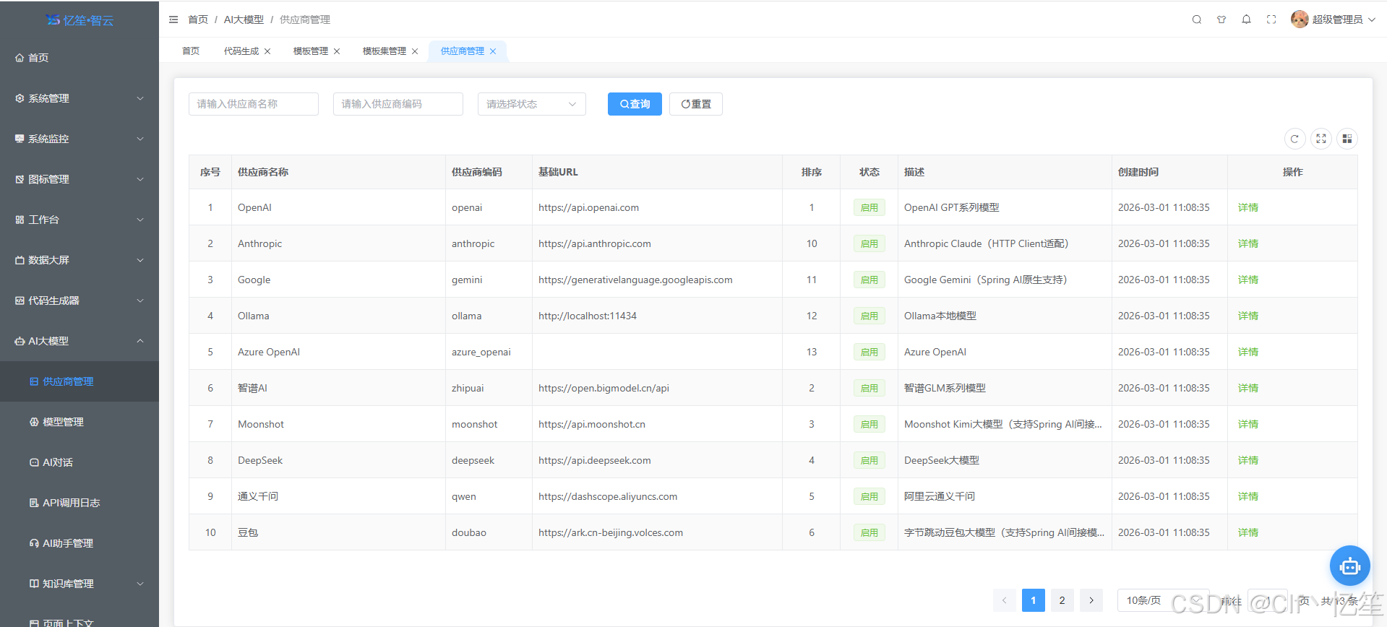The height and width of the screenshot is (627, 1387).
Task: Expand 知识库管理 sidebar menu
Action: tap(80, 584)
